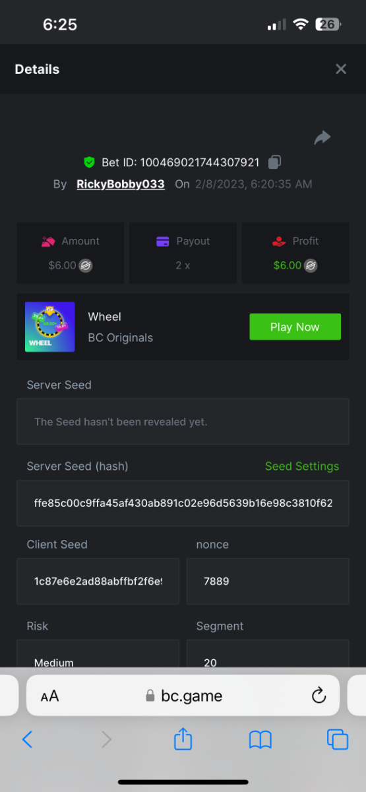Tap the Profit currency coin icon
The height and width of the screenshot is (792, 366).
(311, 266)
